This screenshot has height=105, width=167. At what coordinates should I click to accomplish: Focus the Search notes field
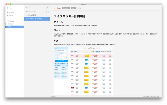click(x=36, y=8)
